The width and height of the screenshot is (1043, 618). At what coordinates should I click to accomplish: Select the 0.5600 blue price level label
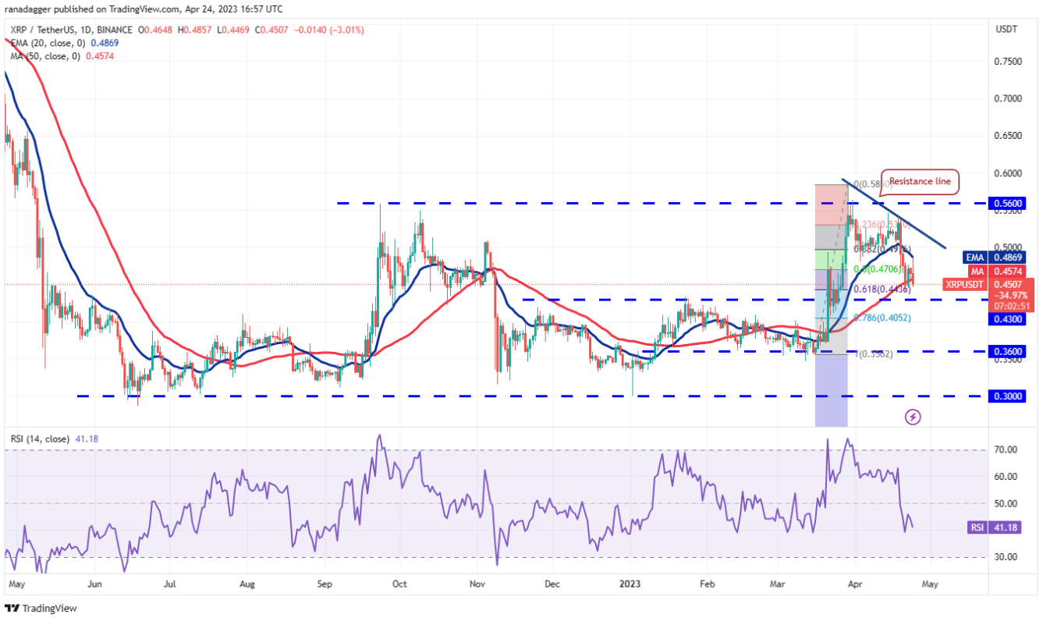pyautogui.click(x=1007, y=202)
